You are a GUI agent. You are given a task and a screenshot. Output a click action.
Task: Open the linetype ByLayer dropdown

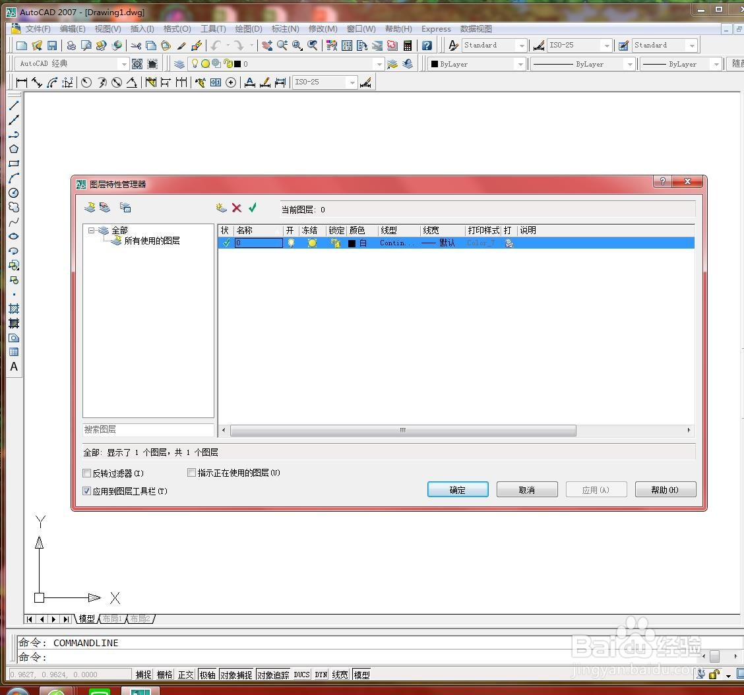[x=630, y=63]
